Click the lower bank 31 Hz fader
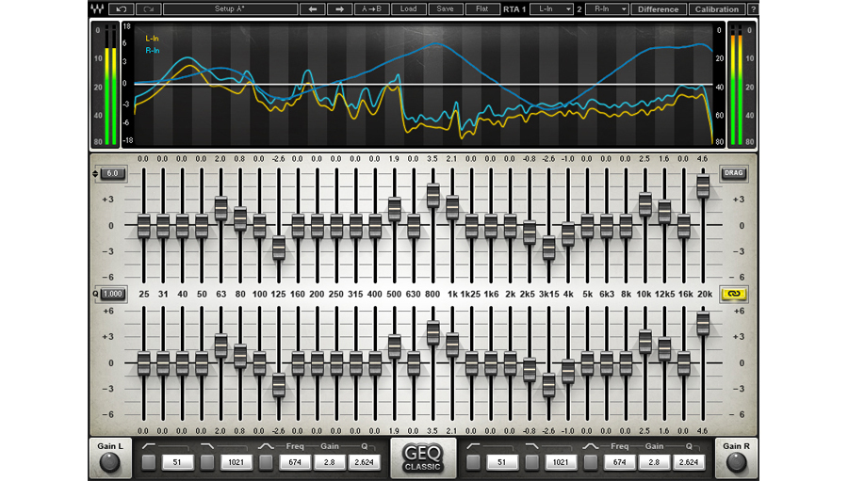Viewport: 848px width, 481px height. pos(163,363)
